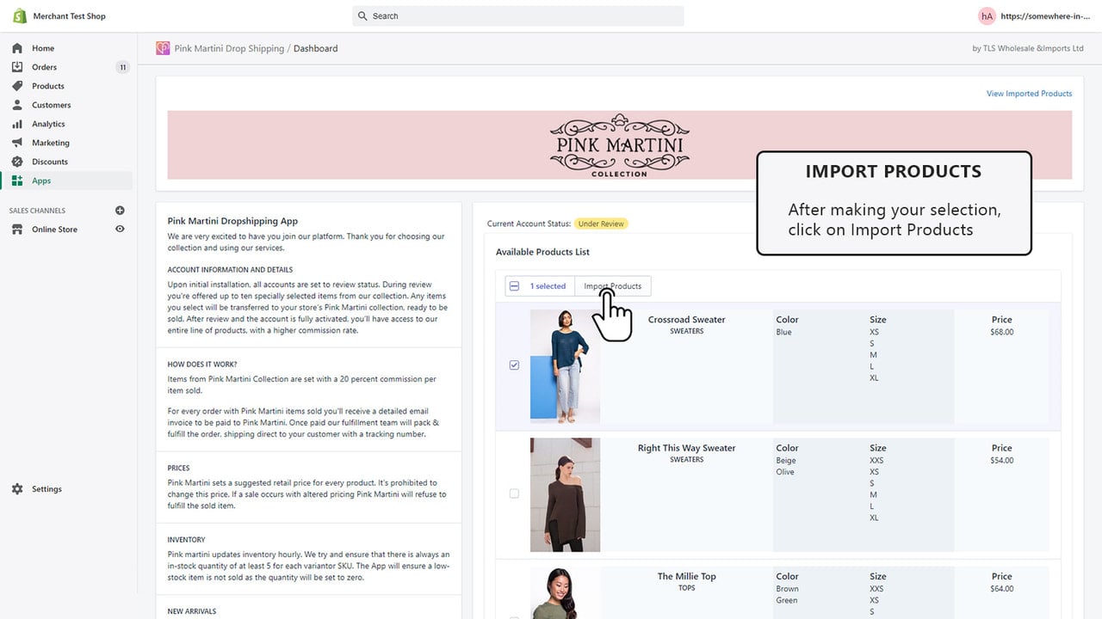
Task: Open Settings in the sidebar
Action: 46,489
